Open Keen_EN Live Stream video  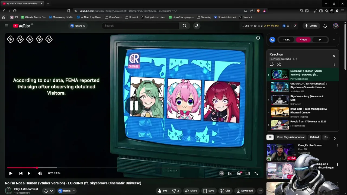(310, 145)
